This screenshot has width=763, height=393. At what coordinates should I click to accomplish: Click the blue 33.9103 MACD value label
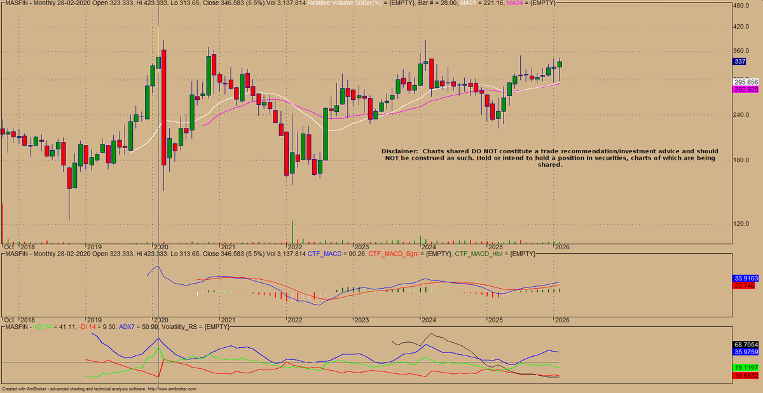tap(746, 279)
